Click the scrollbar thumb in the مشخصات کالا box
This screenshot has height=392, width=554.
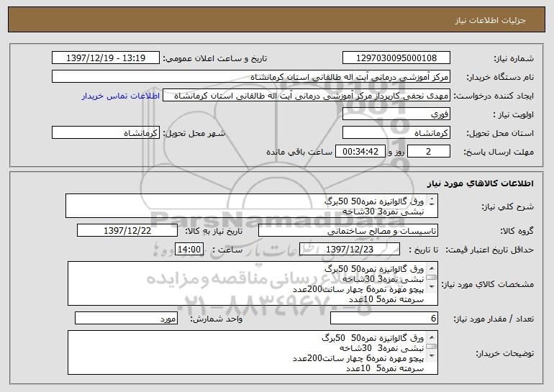click(432, 277)
